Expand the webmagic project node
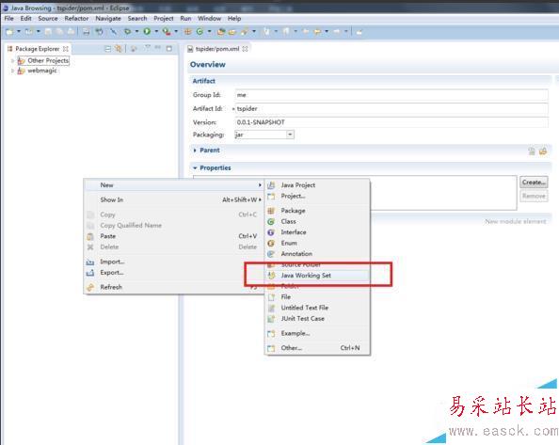The width and height of the screenshot is (559, 445). coord(12,71)
